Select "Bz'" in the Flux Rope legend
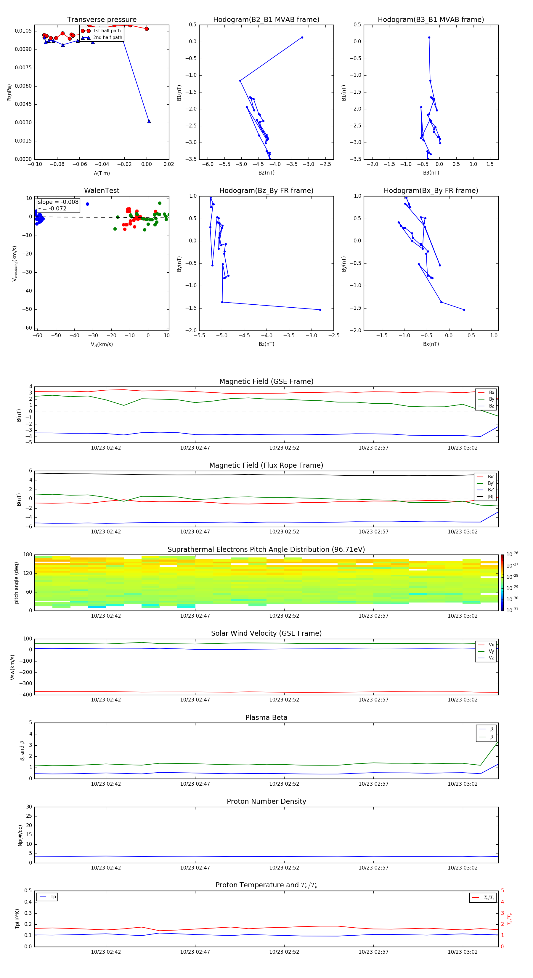The height and width of the screenshot is (978, 533). click(x=486, y=490)
